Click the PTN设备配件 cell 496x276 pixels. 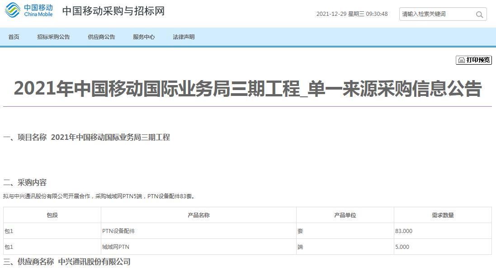coord(198,231)
